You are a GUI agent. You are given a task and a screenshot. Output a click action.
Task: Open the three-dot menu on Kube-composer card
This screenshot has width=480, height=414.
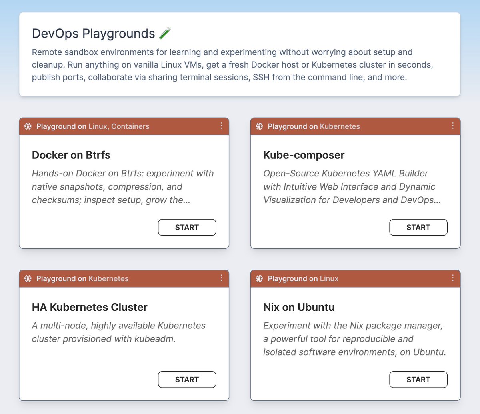tap(452, 126)
